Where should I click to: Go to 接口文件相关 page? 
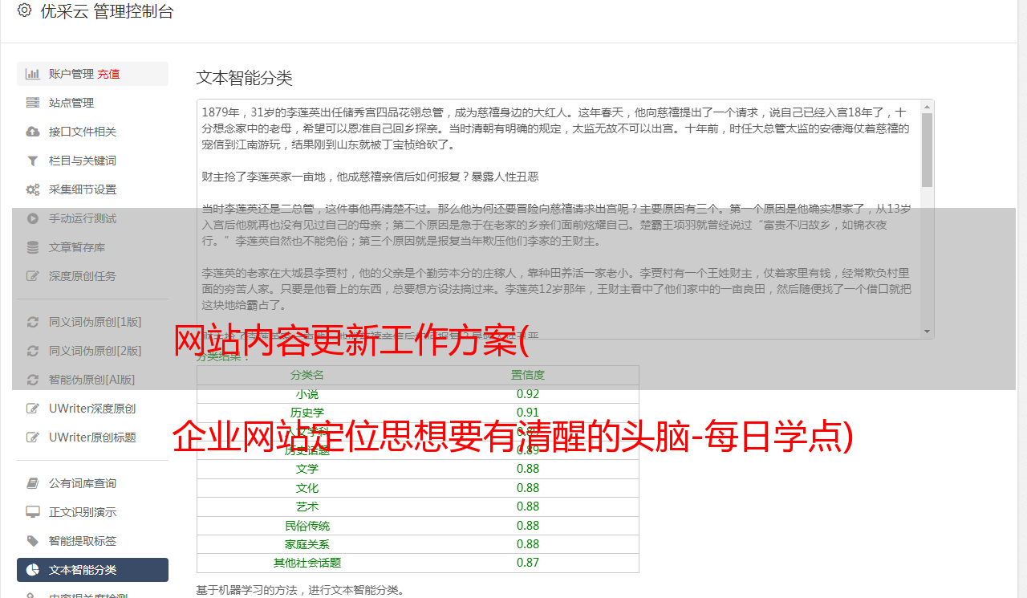coord(92,132)
